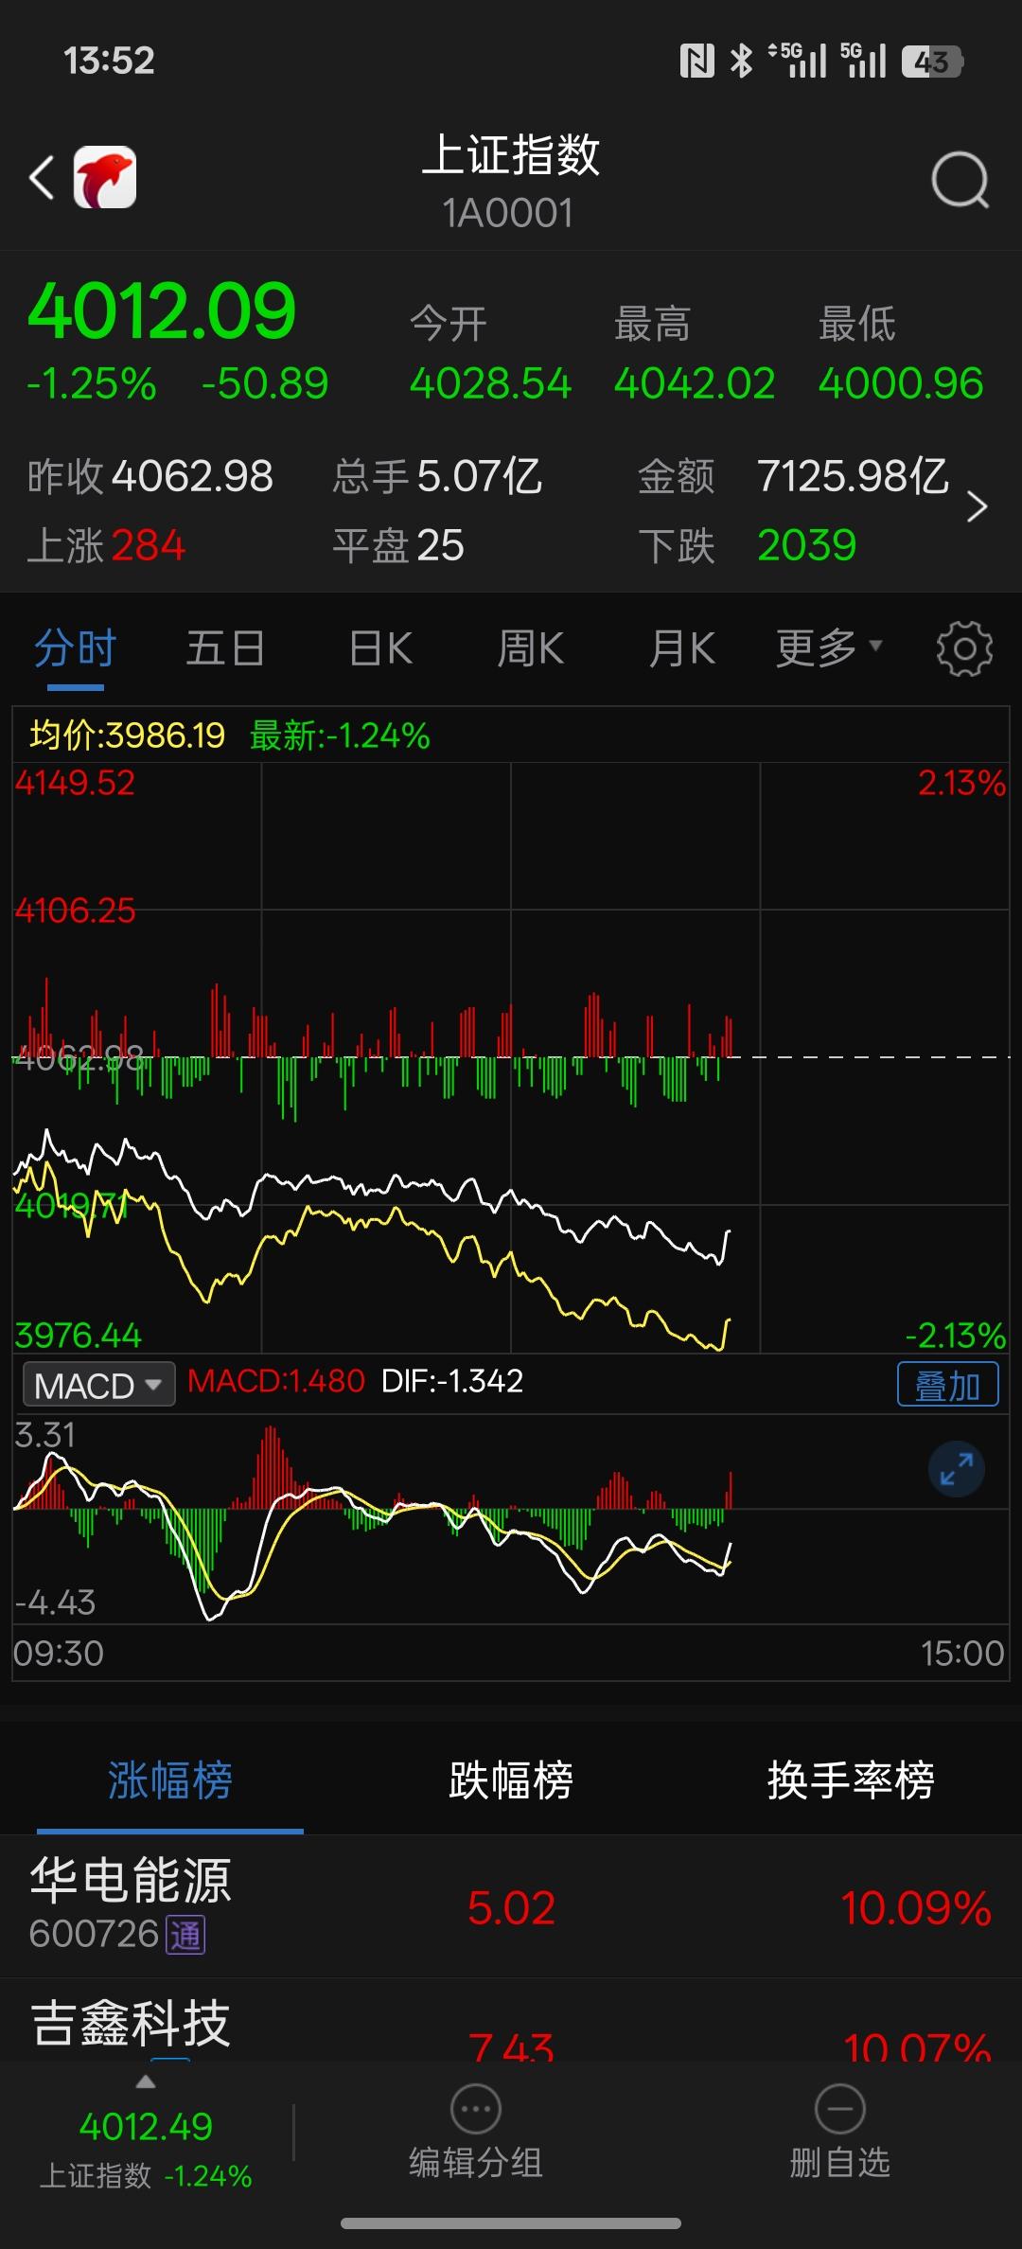
Task: Tap 华电能源 price 5.02
Action: 511,1907
